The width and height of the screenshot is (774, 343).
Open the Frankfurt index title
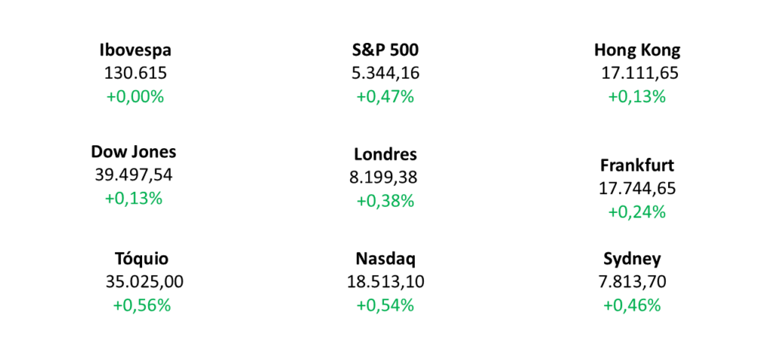click(637, 165)
